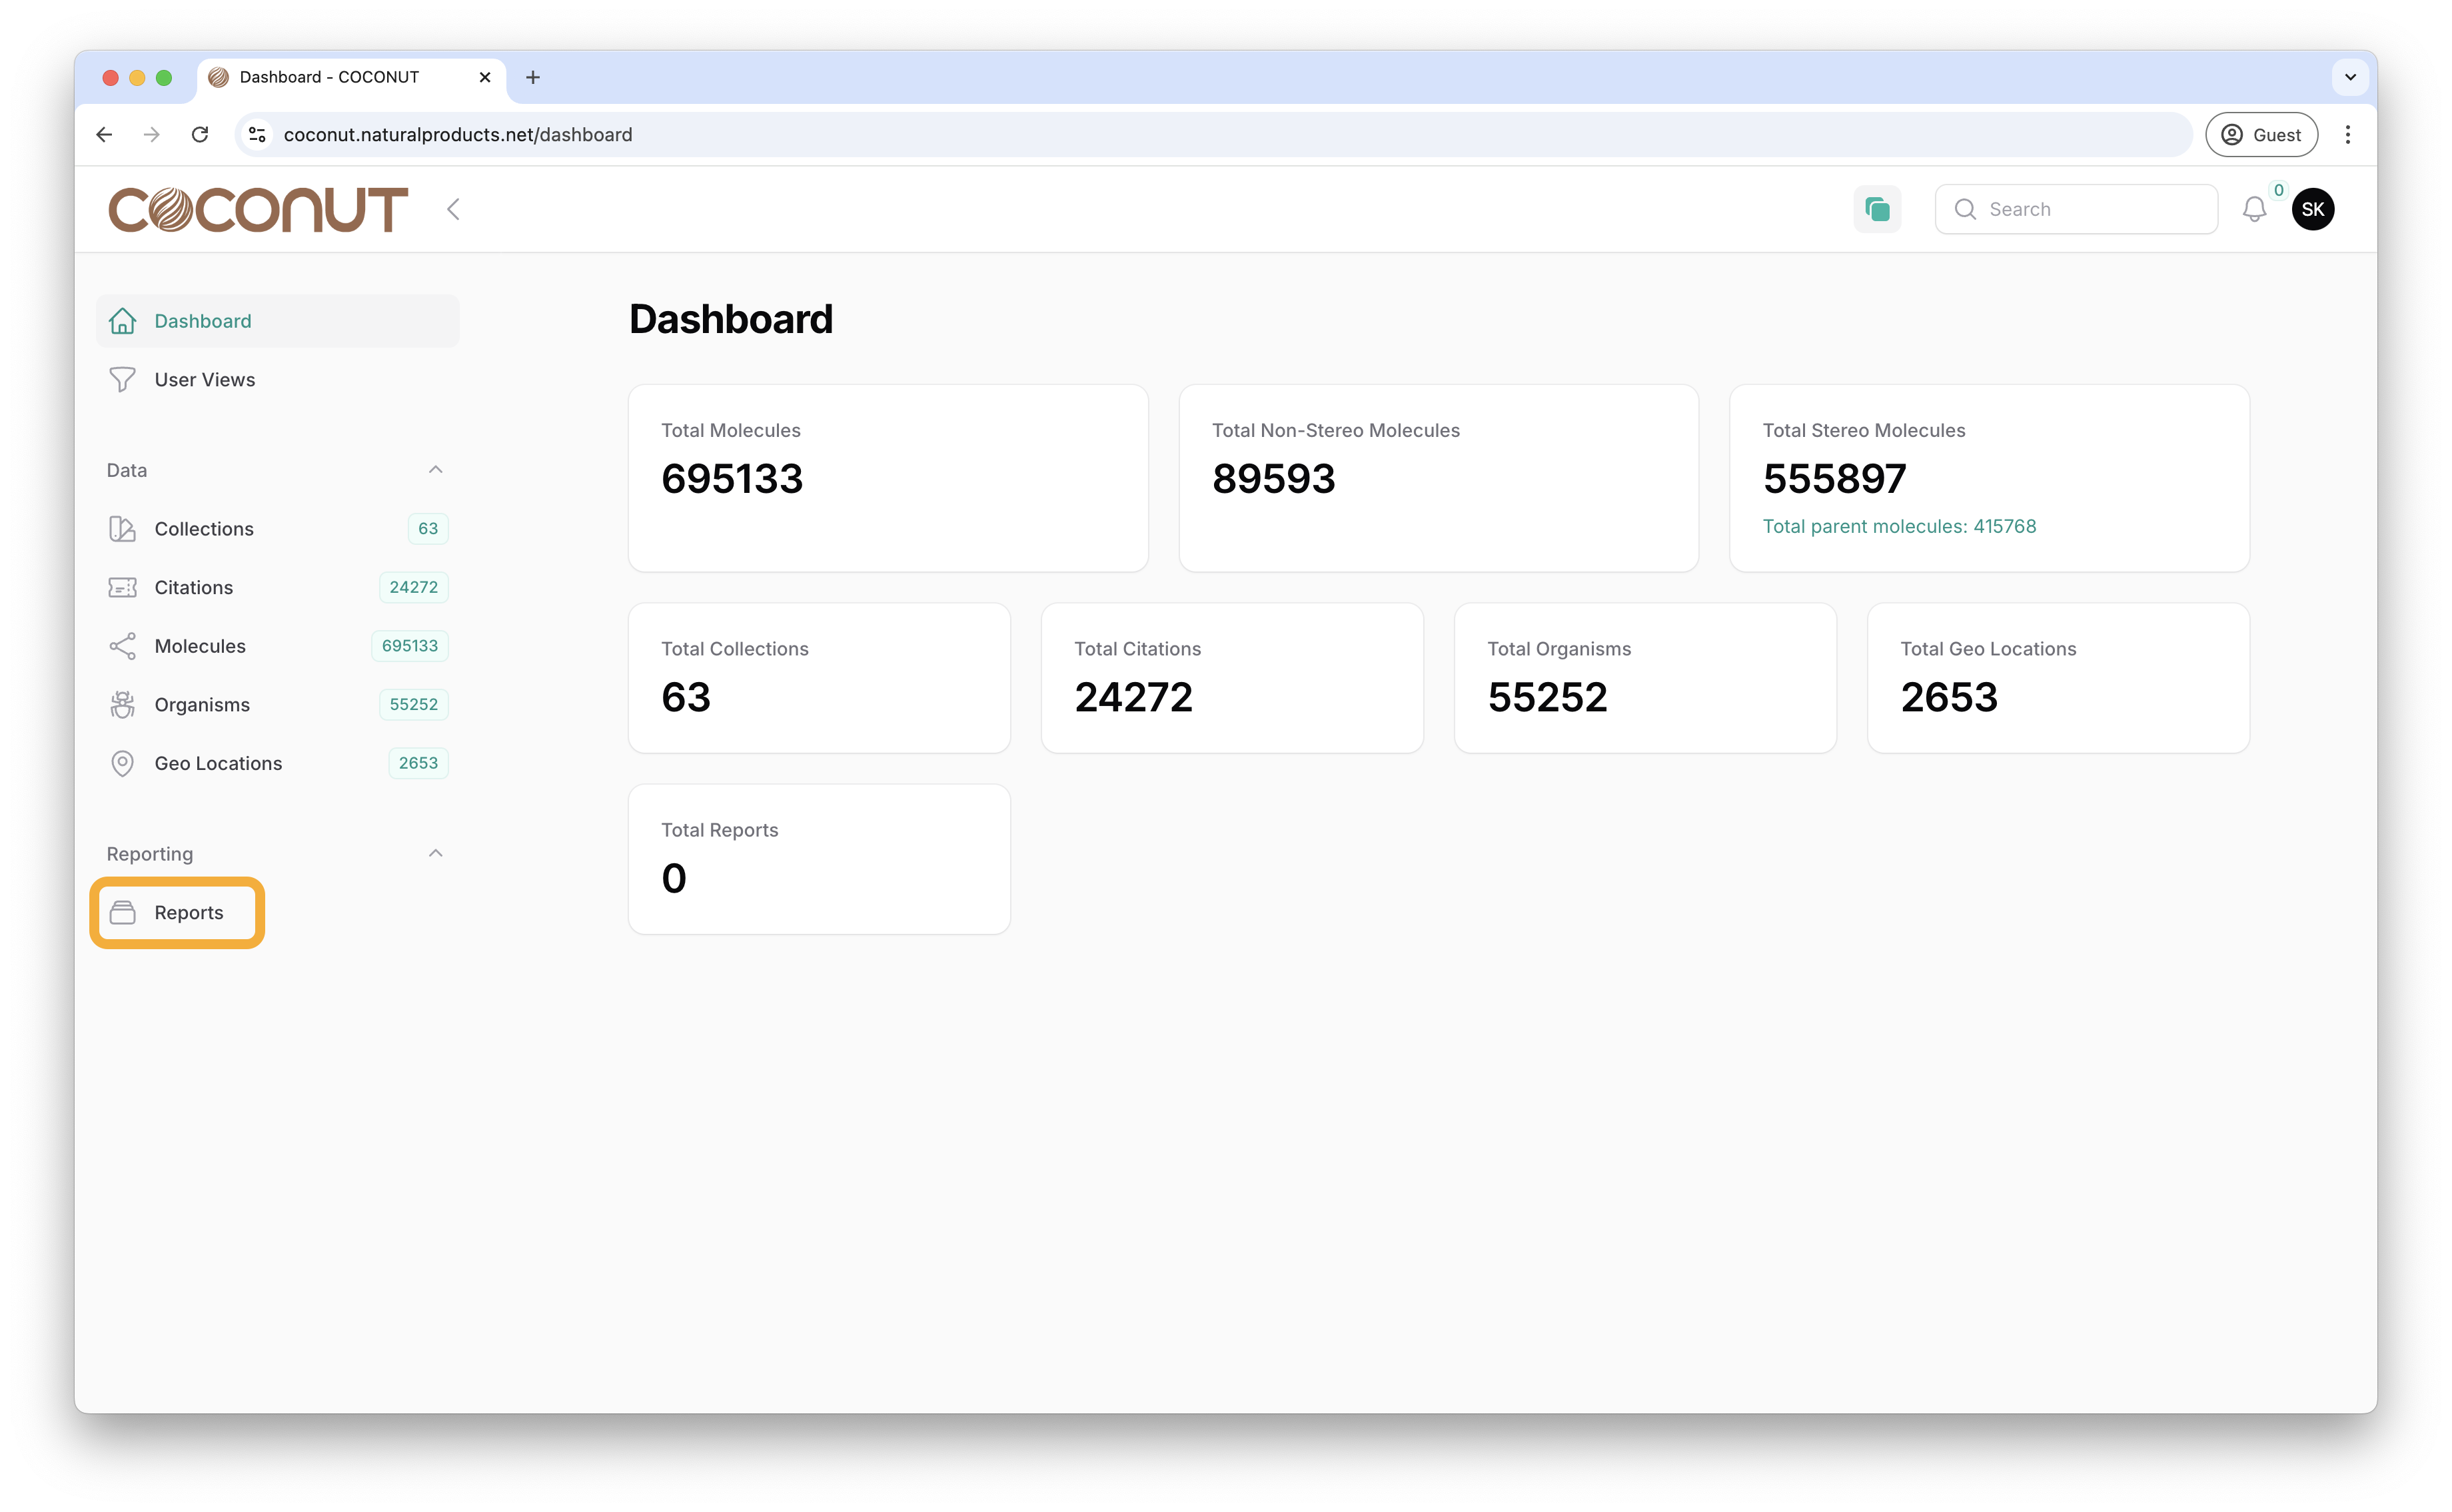Select the Dashboard - COCONUT tab

351,77
